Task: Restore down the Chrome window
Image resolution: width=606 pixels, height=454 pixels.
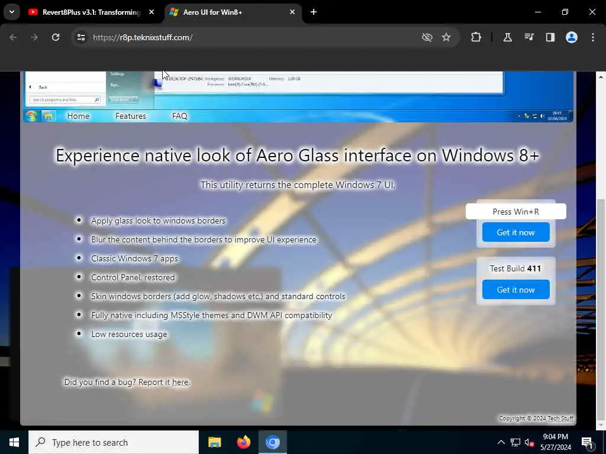Action: pos(565,12)
